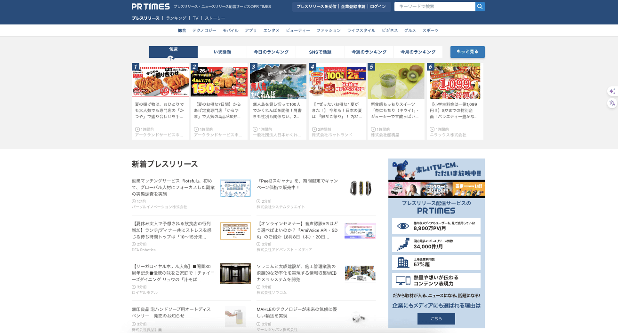Open the 【小学生料金は一律1,099円 headline
The image size is (618, 333).
pyautogui.click(x=455, y=110)
